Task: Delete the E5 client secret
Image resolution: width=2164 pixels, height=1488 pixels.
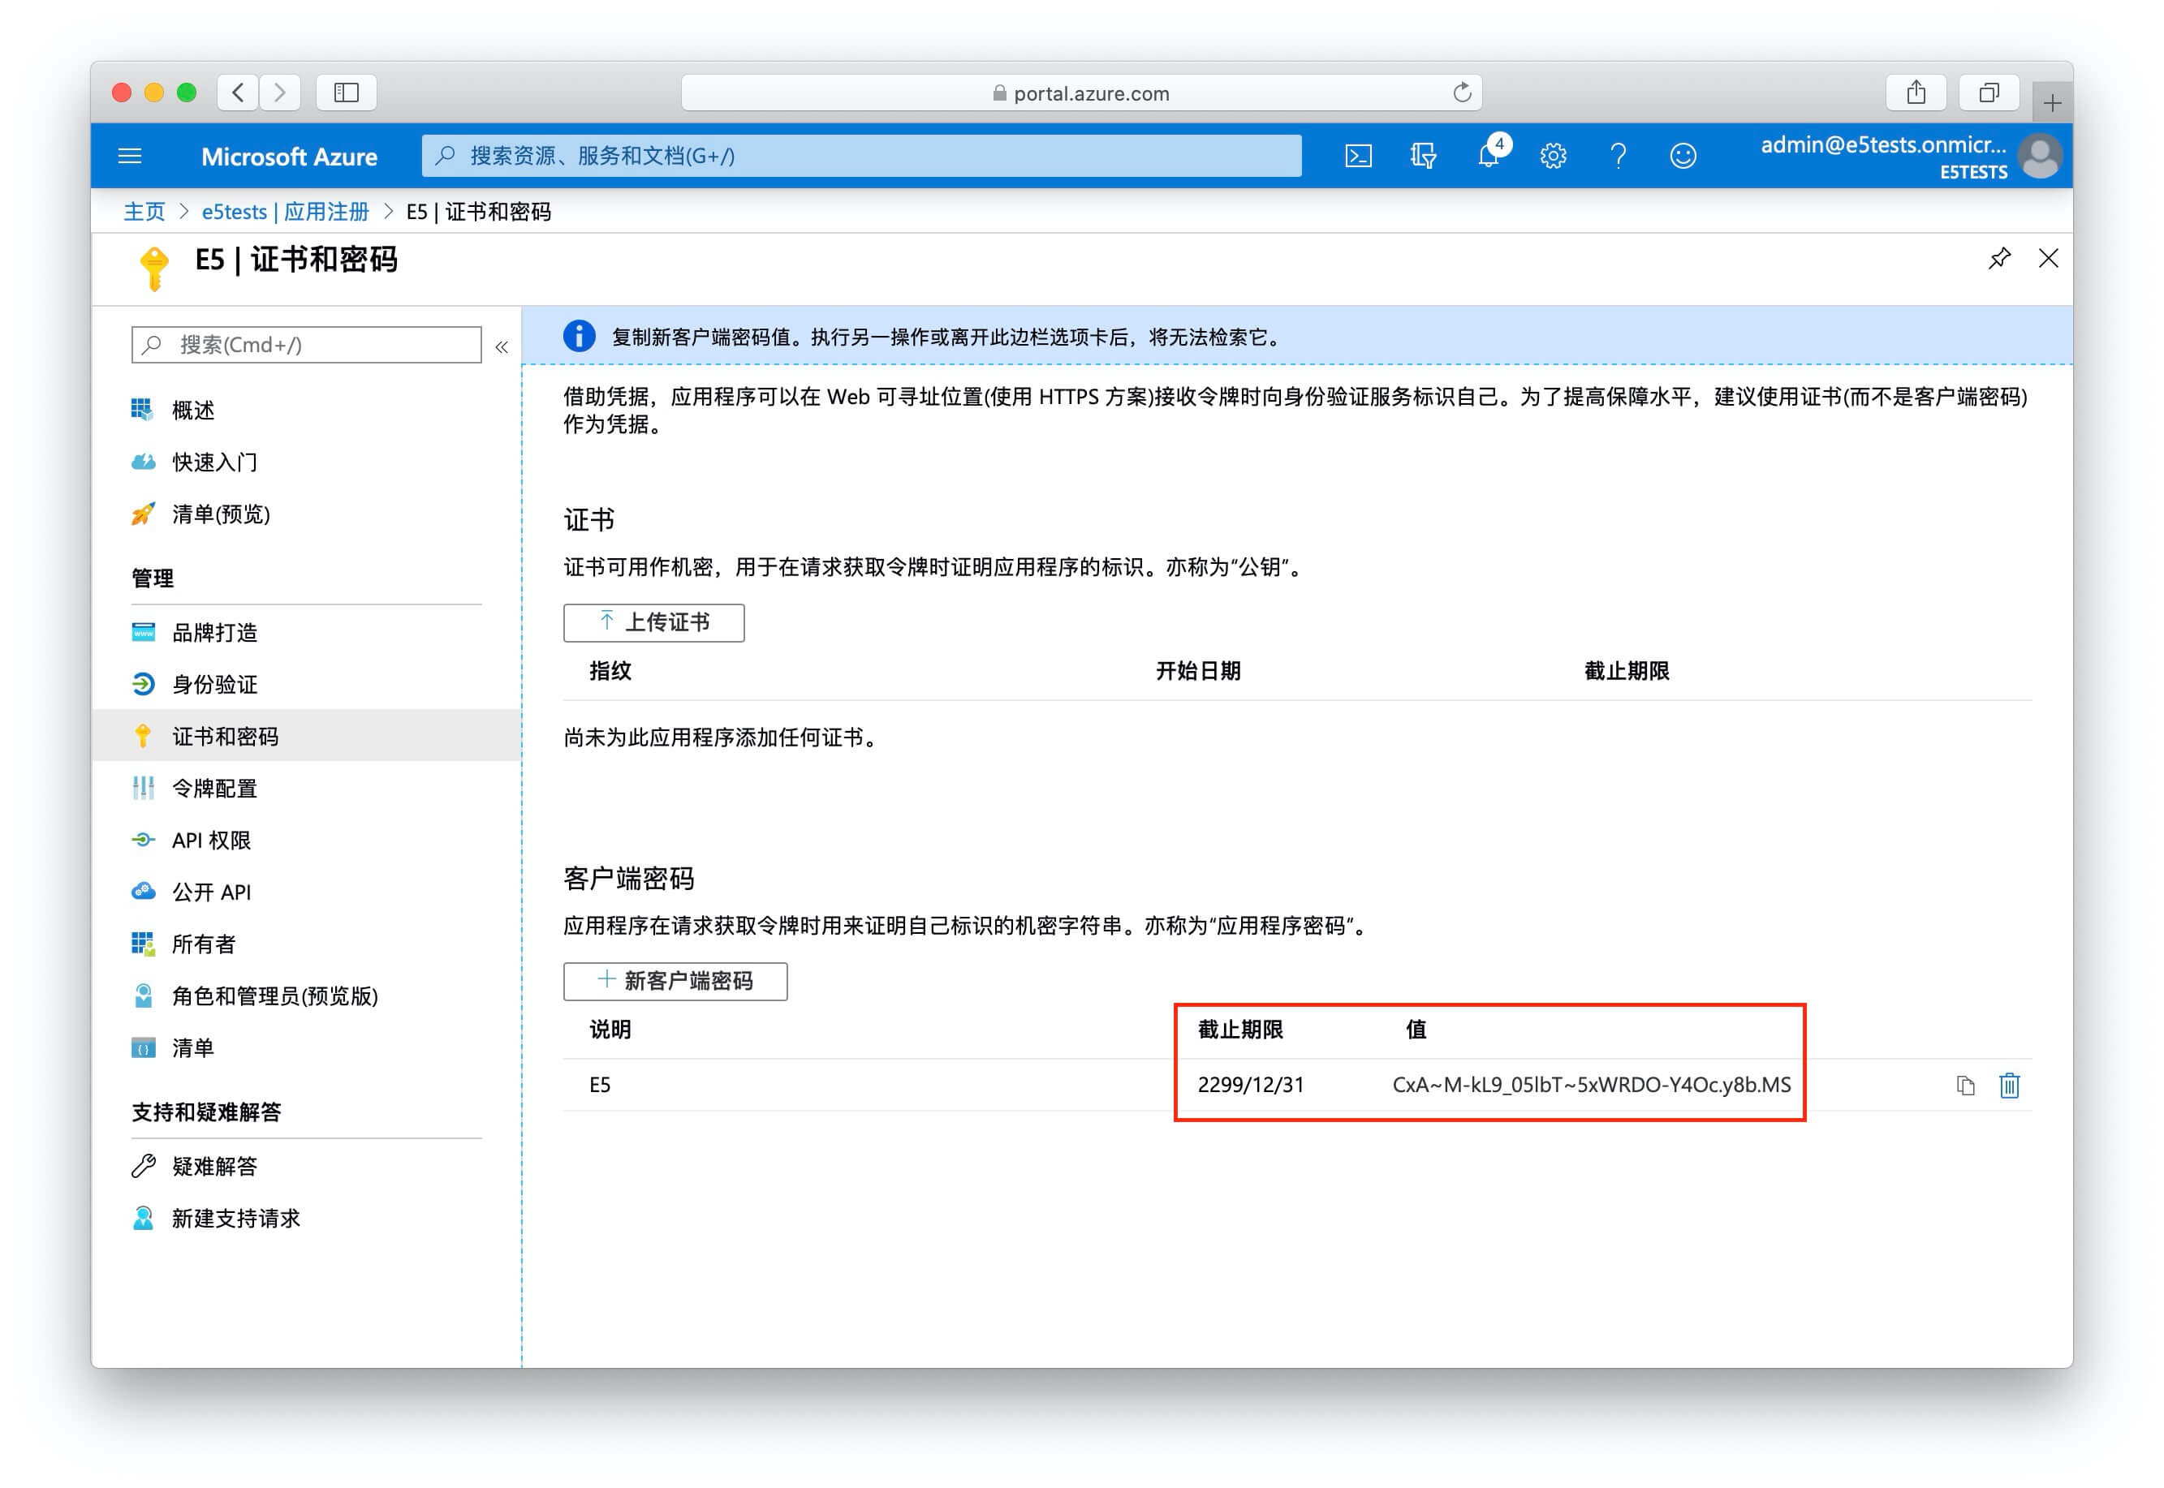Action: pos(2009,1086)
